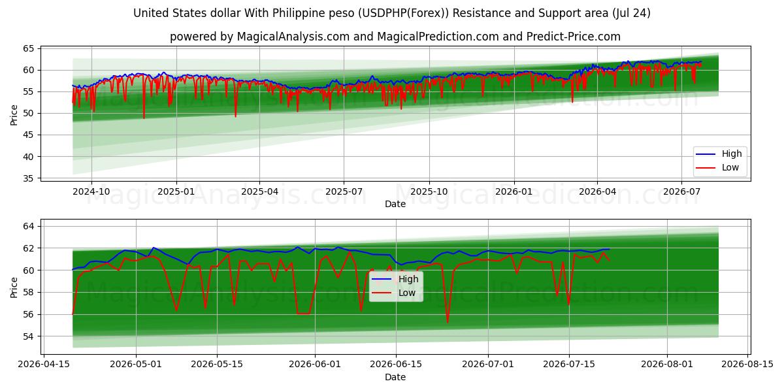Click the '2026-08-15' date tick label
784x392 pixels.
coord(747,364)
